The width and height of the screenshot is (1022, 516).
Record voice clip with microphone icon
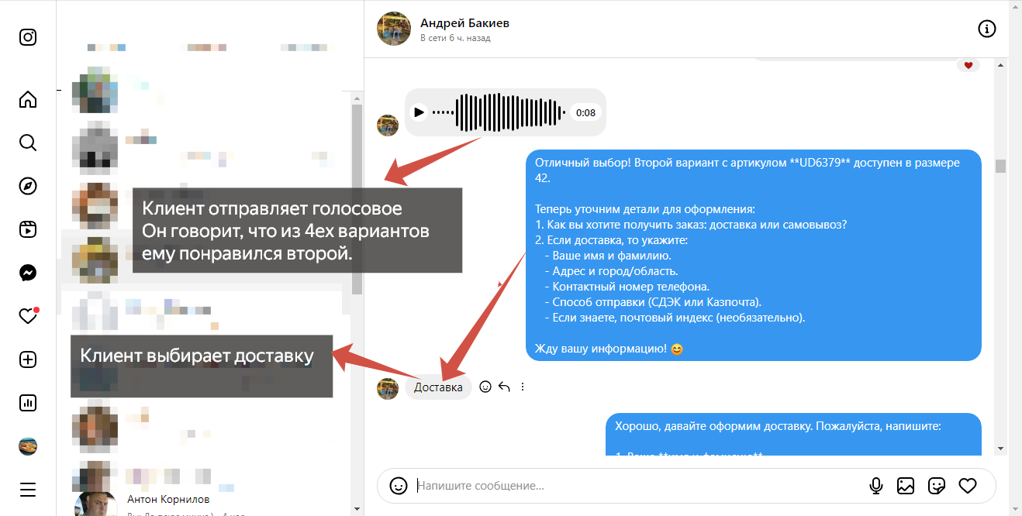(876, 486)
